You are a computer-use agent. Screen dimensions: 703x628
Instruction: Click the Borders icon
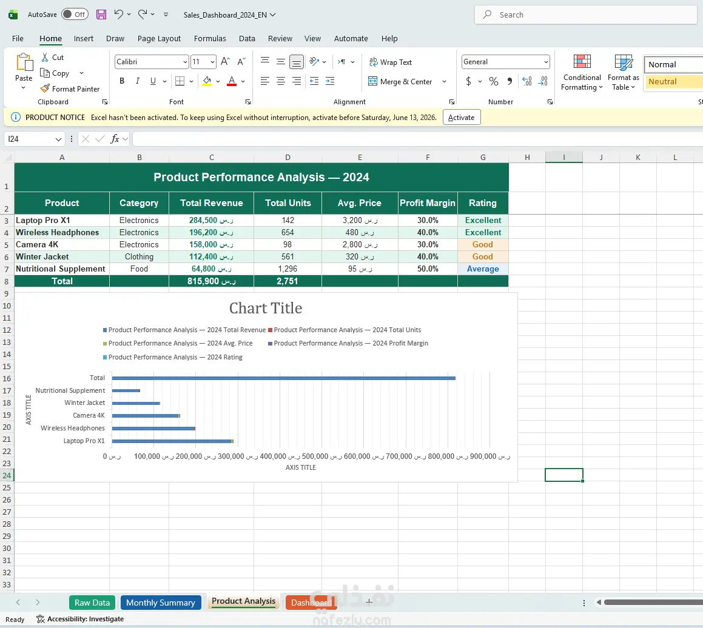pos(180,81)
